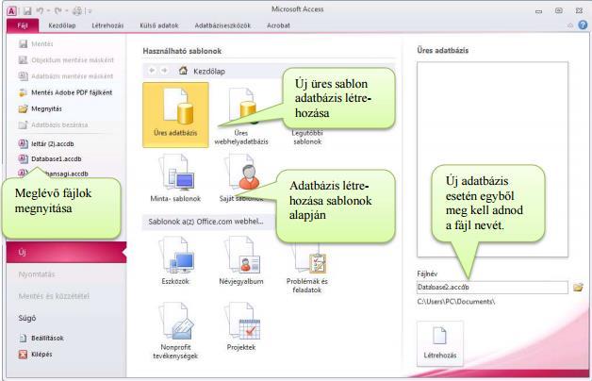The image size is (592, 381).
Task: Open the Külső adatok ribbon tab
Action: point(159,25)
